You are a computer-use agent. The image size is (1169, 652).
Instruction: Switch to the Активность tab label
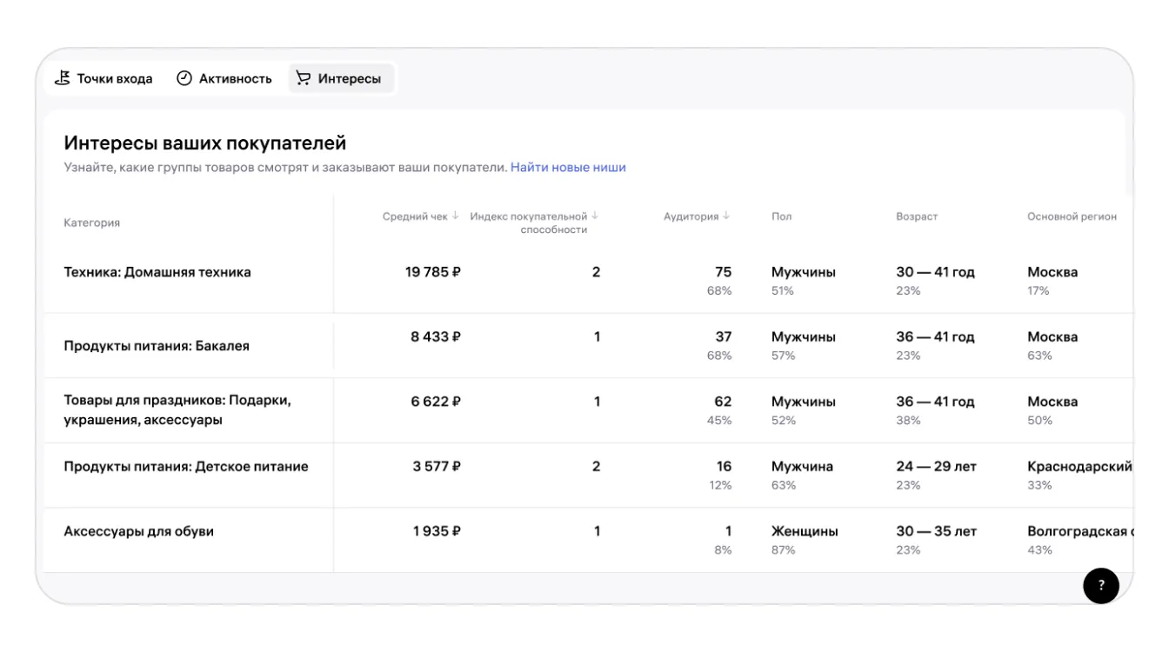pyautogui.click(x=235, y=78)
